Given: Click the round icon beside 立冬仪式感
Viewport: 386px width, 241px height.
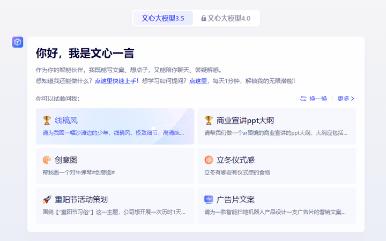Looking at the screenshot, I should point(209,160).
